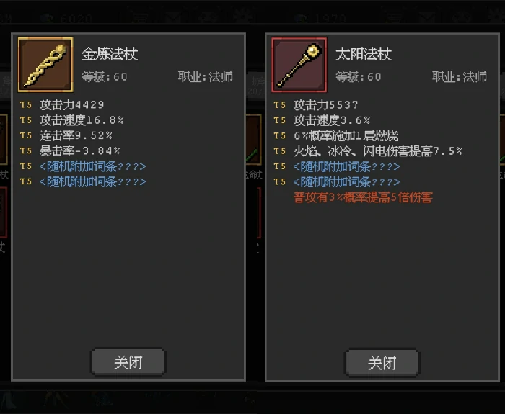Image resolution: width=505 pixels, height=414 pixels.
Task: Click T5 tier badge beside 攻击力5537
Action: 280,105
